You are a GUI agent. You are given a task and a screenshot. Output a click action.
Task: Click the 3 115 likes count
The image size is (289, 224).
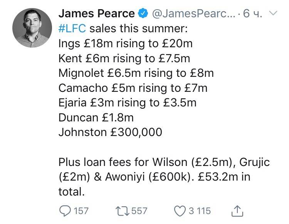point(199,211)
